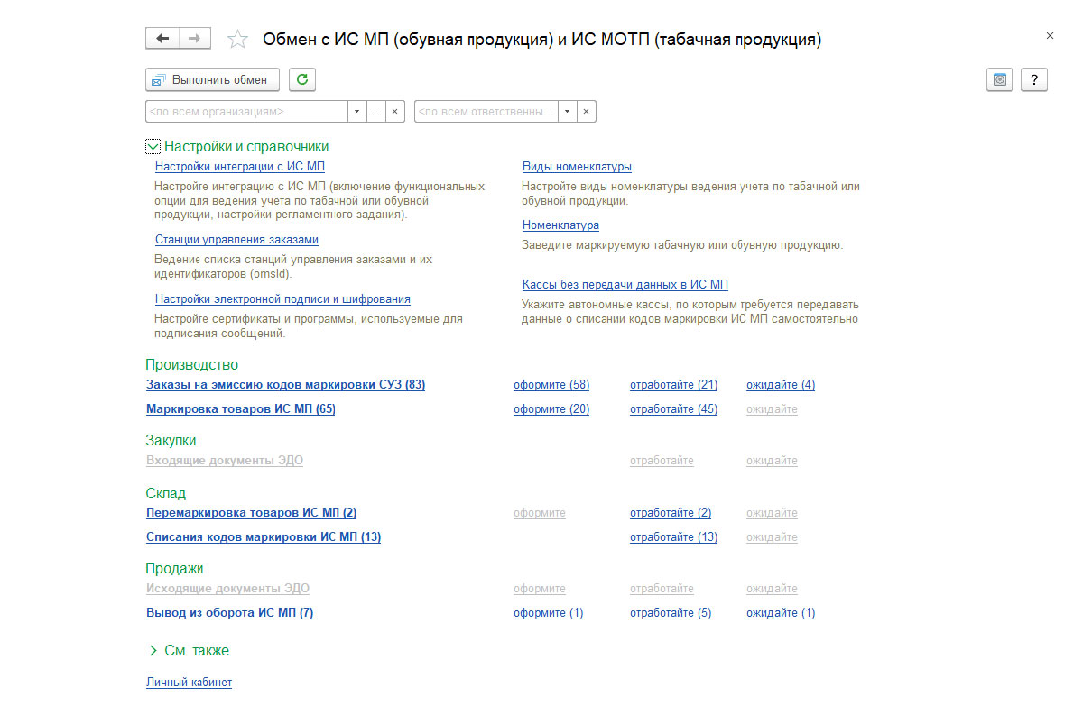Click the back navigation arrow
1083x715 pixels.
(x=162, y=39)
